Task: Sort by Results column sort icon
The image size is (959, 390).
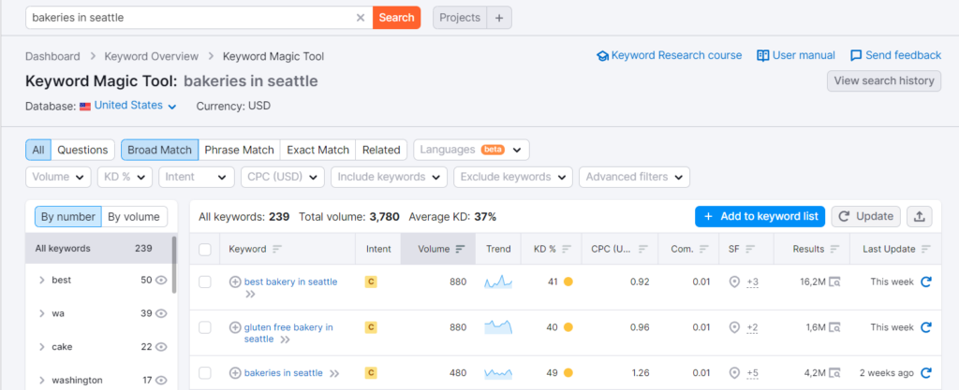Action: pyautogui.click(x=835, y=249)
